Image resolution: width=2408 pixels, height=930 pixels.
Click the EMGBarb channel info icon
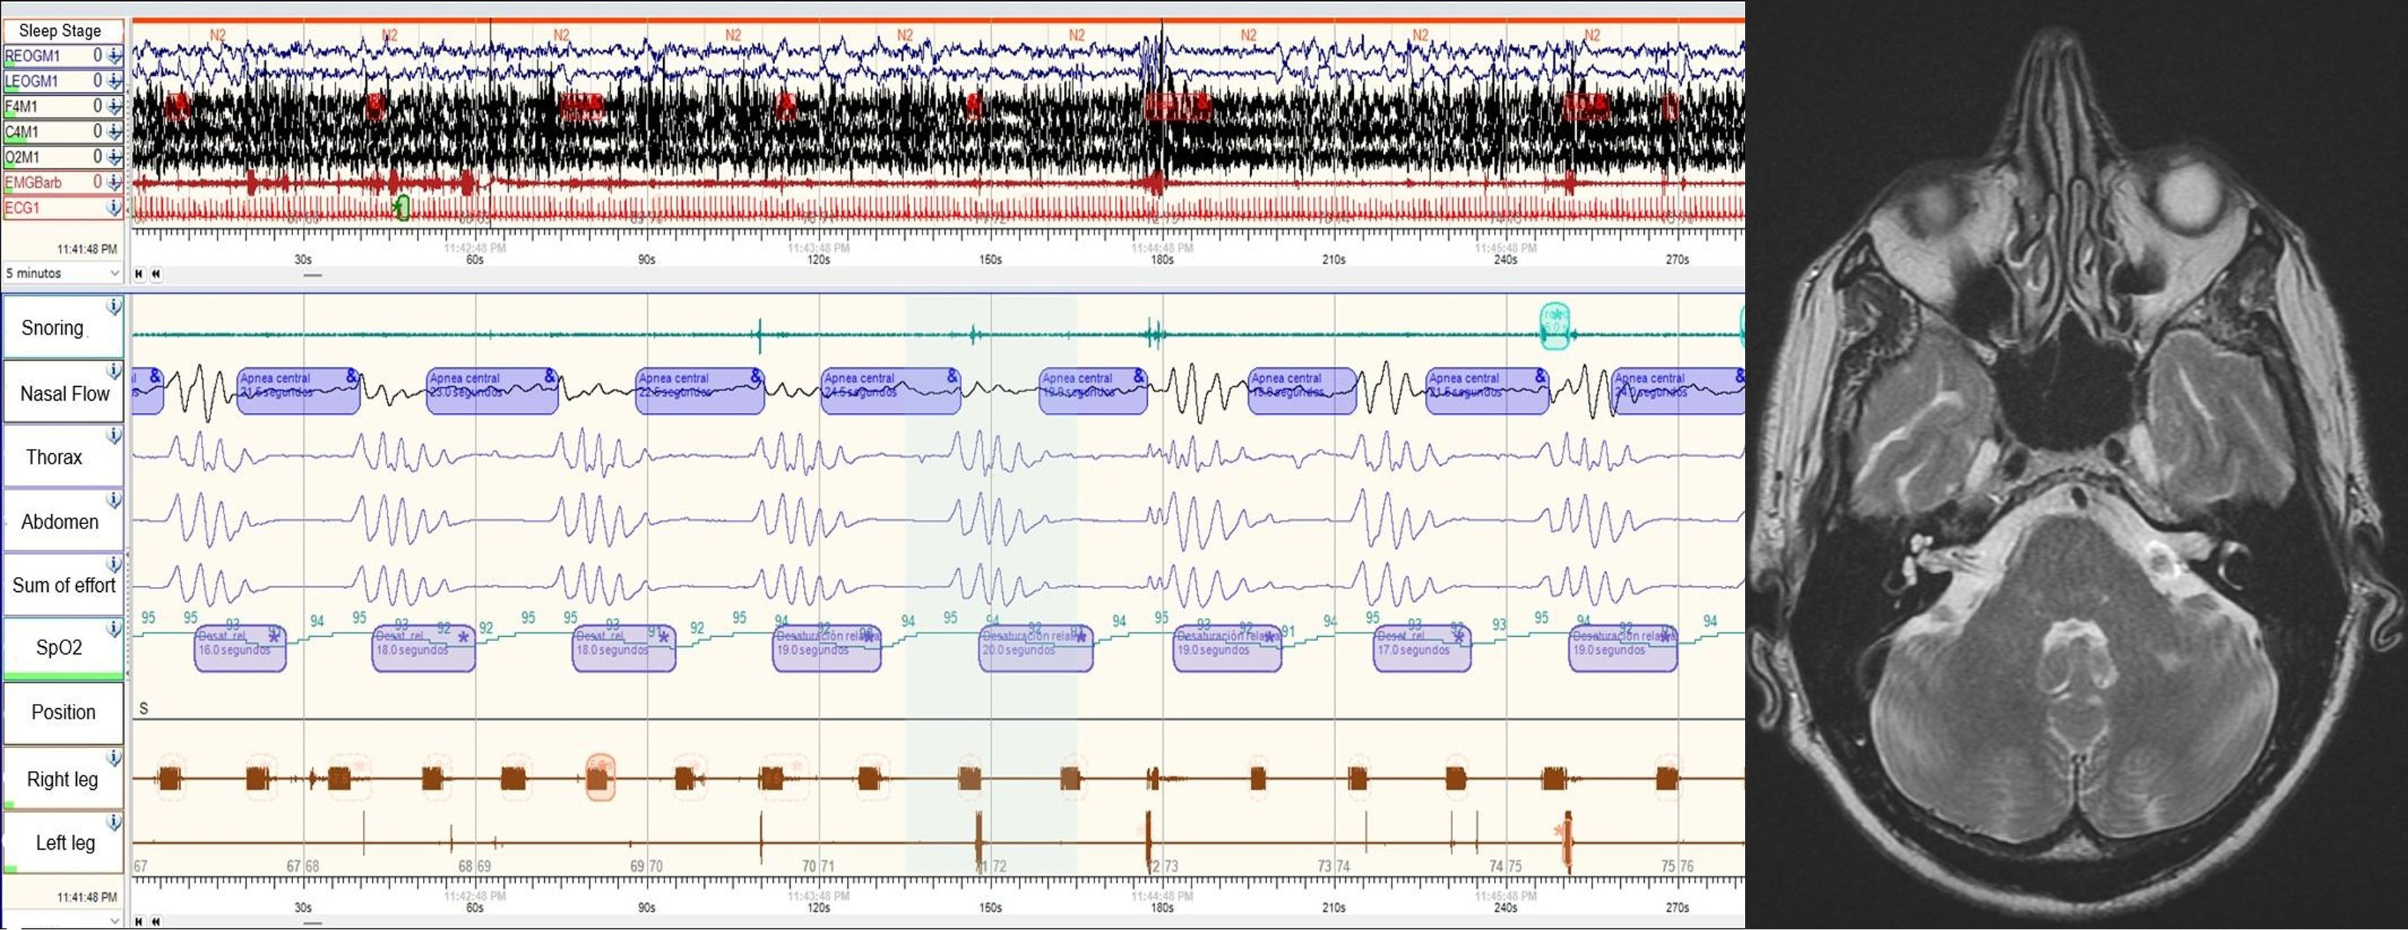click(x=115, y=182)
